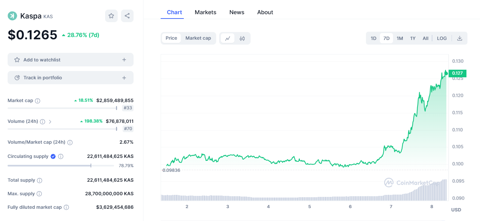Click the Volume (24h) rank bar
Screen dimensions: 480x221
click(x=62, y=129)
